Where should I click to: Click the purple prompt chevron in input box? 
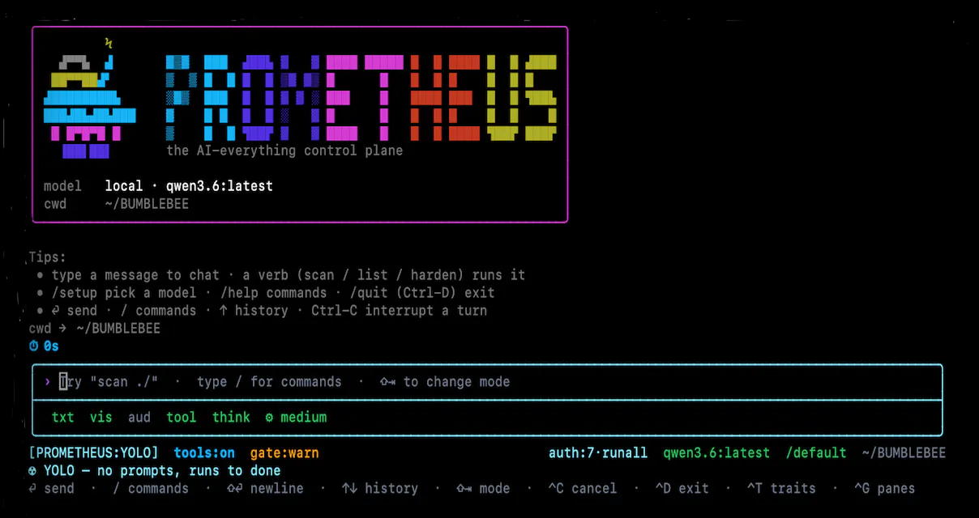(48, 382)
